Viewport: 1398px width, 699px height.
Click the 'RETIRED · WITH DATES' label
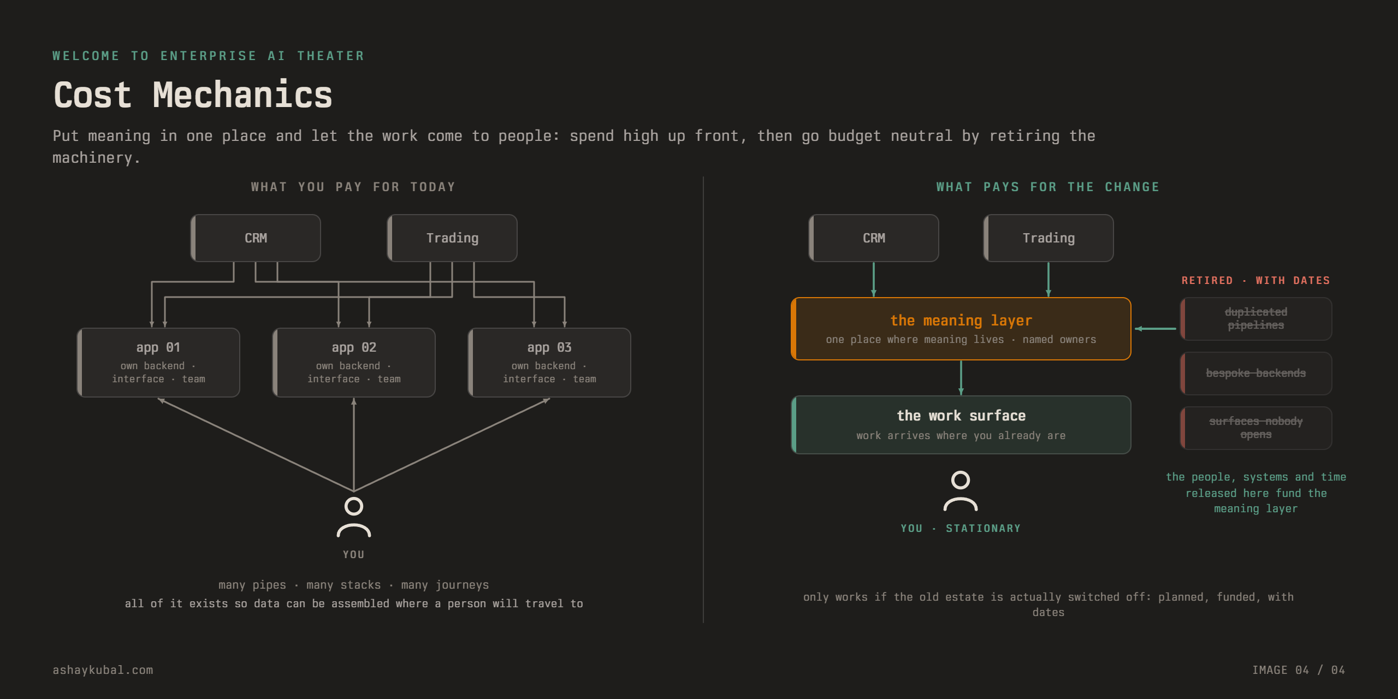click(1255, 280)
